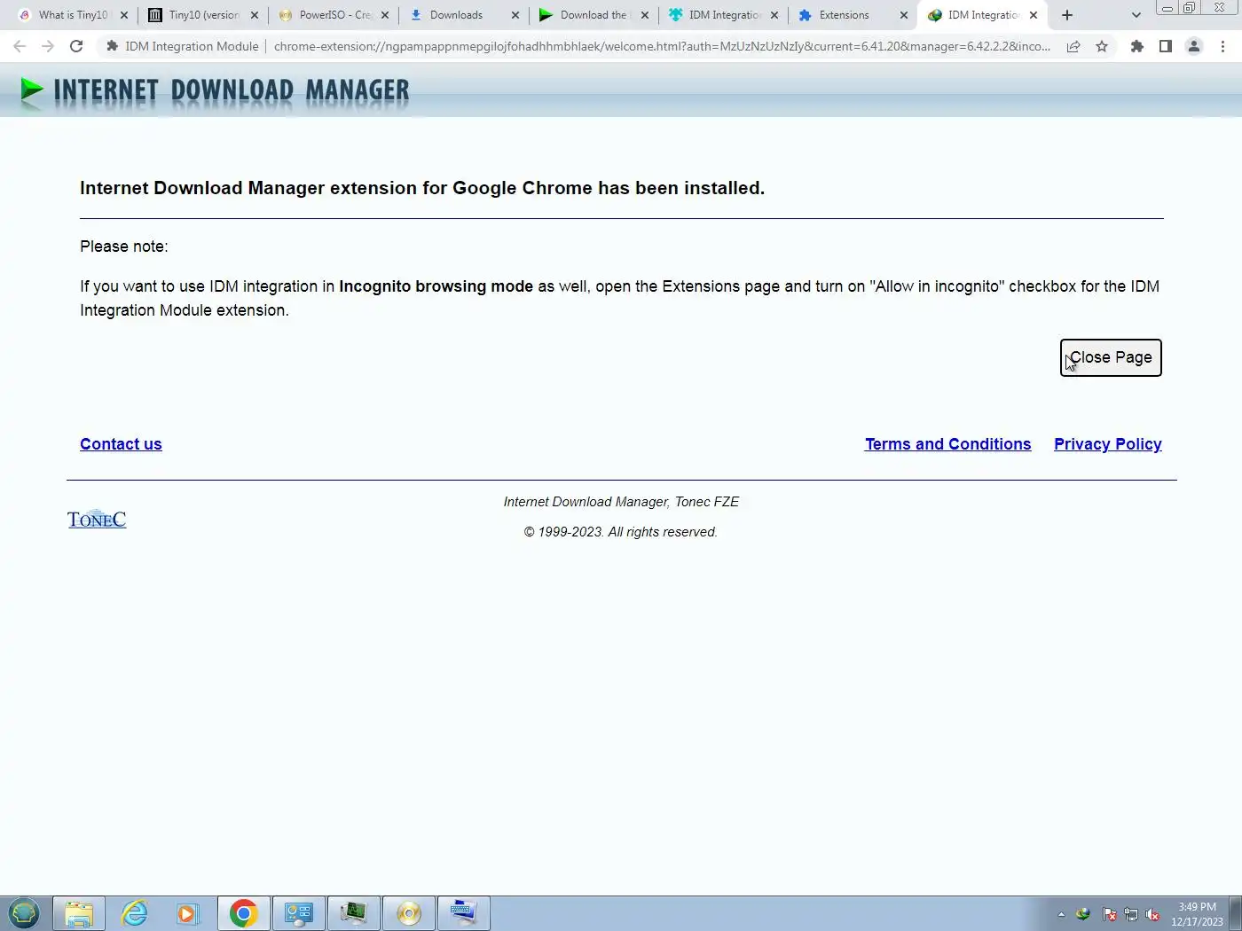Select the Chrome taskbar button

click(x=244, y=913)
